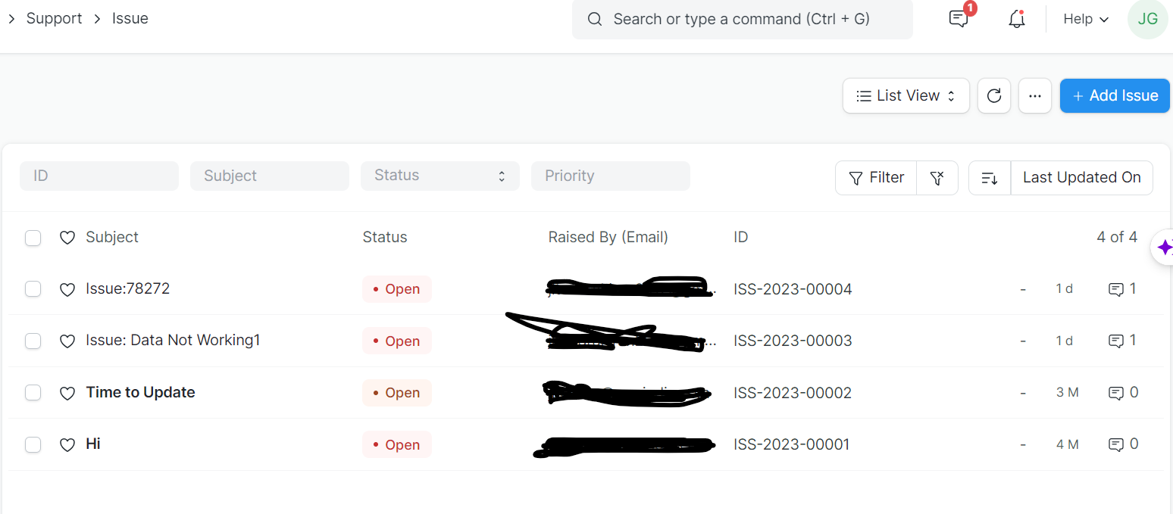Open the Status filter dropdown
1173x514 pixels.
pos(439,176)
